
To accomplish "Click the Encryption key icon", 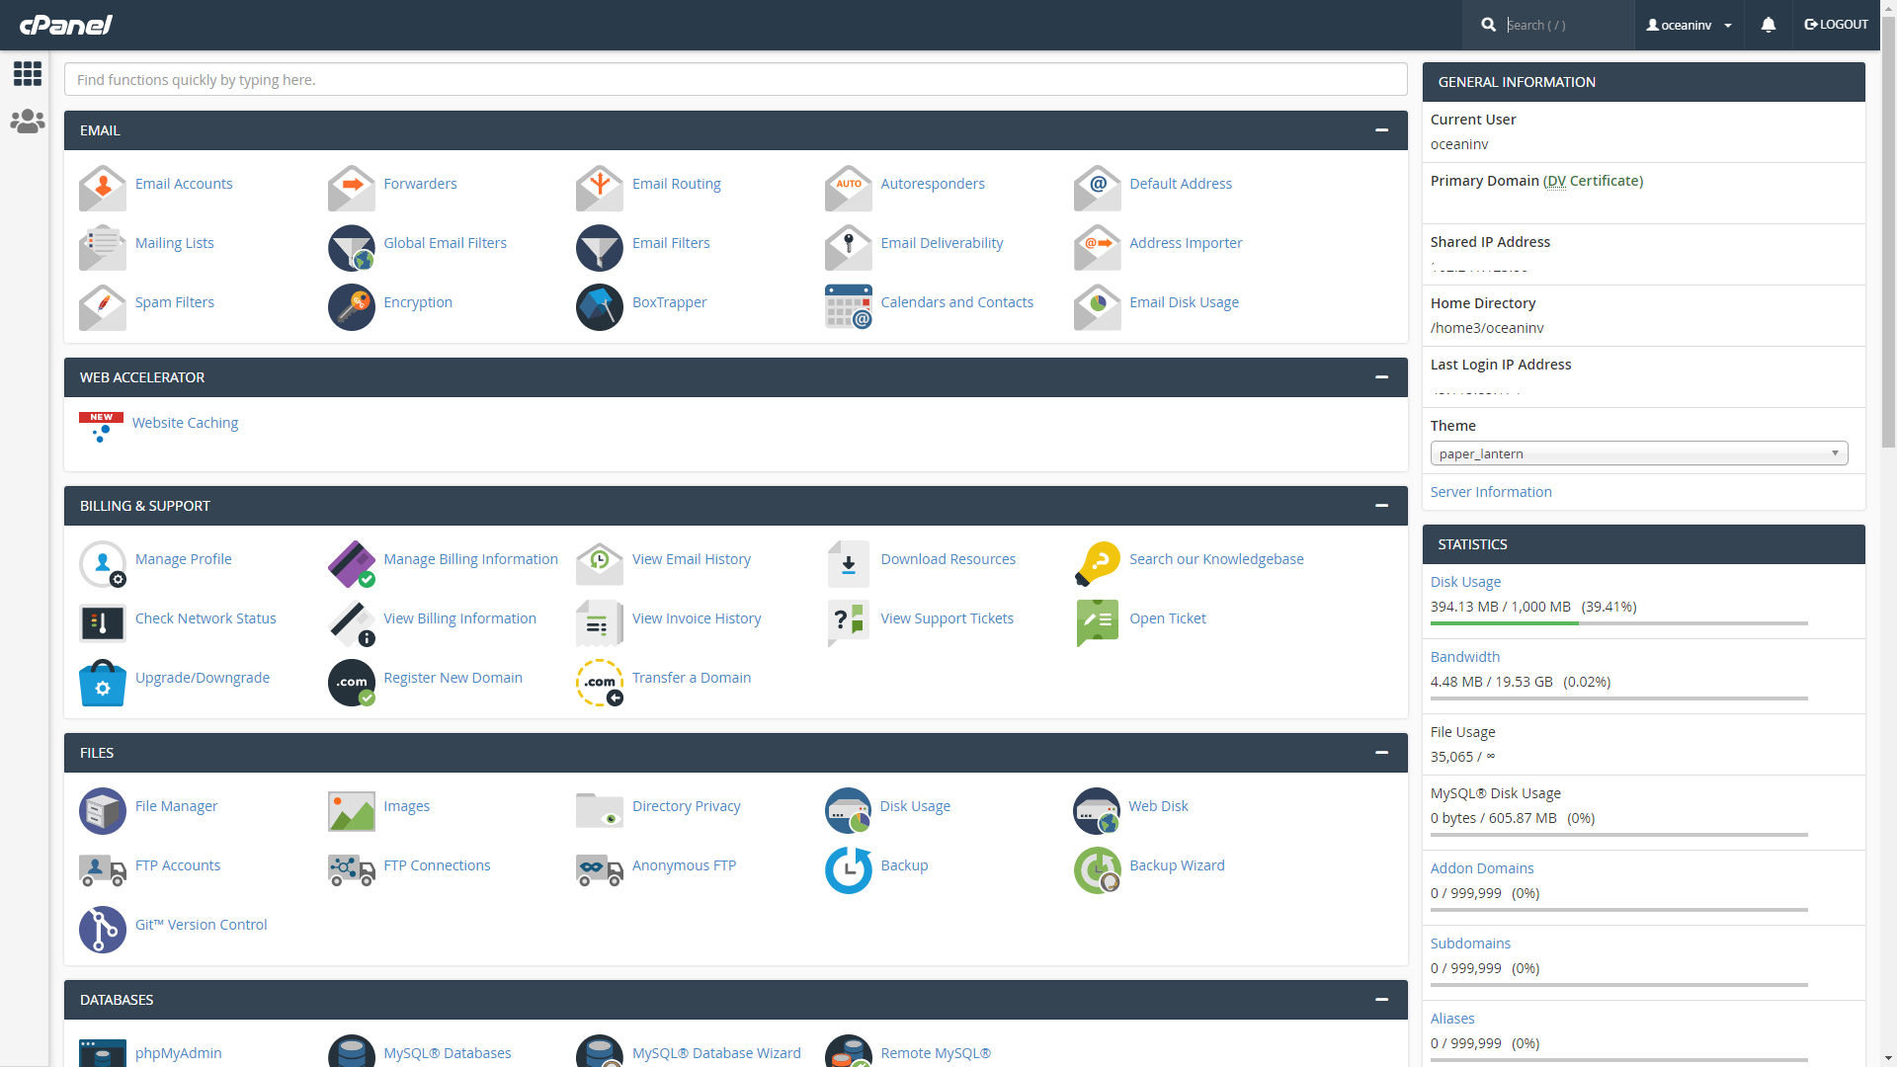I will click(351, 306).
